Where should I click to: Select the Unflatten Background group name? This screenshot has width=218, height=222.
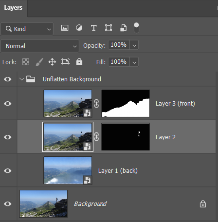[x=72, y=79]
